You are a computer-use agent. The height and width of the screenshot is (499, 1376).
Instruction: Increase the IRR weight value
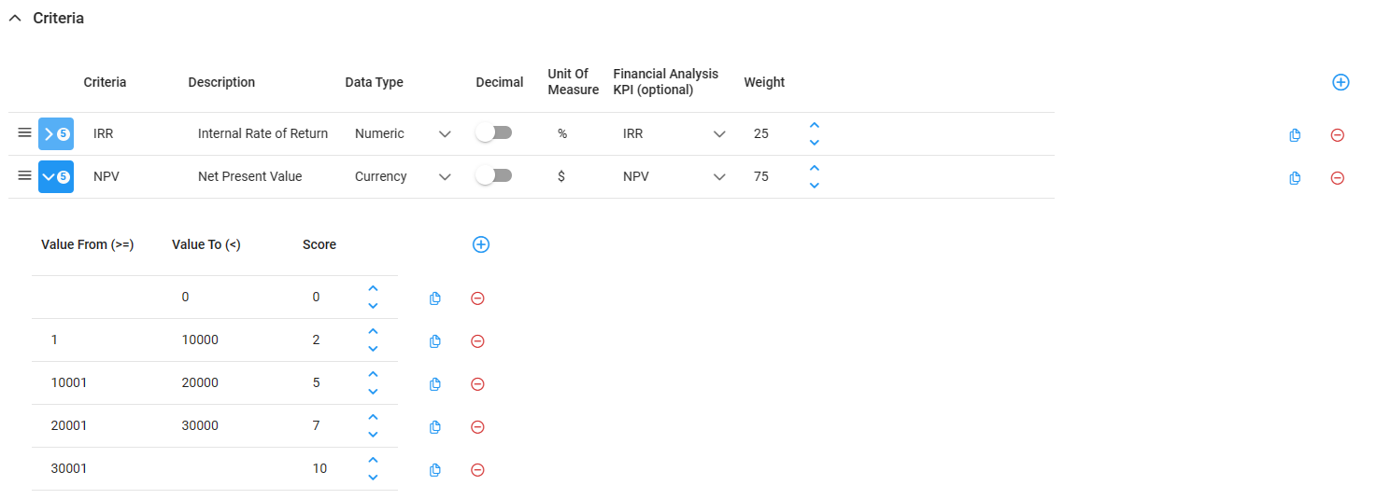[x=814, y=125]
